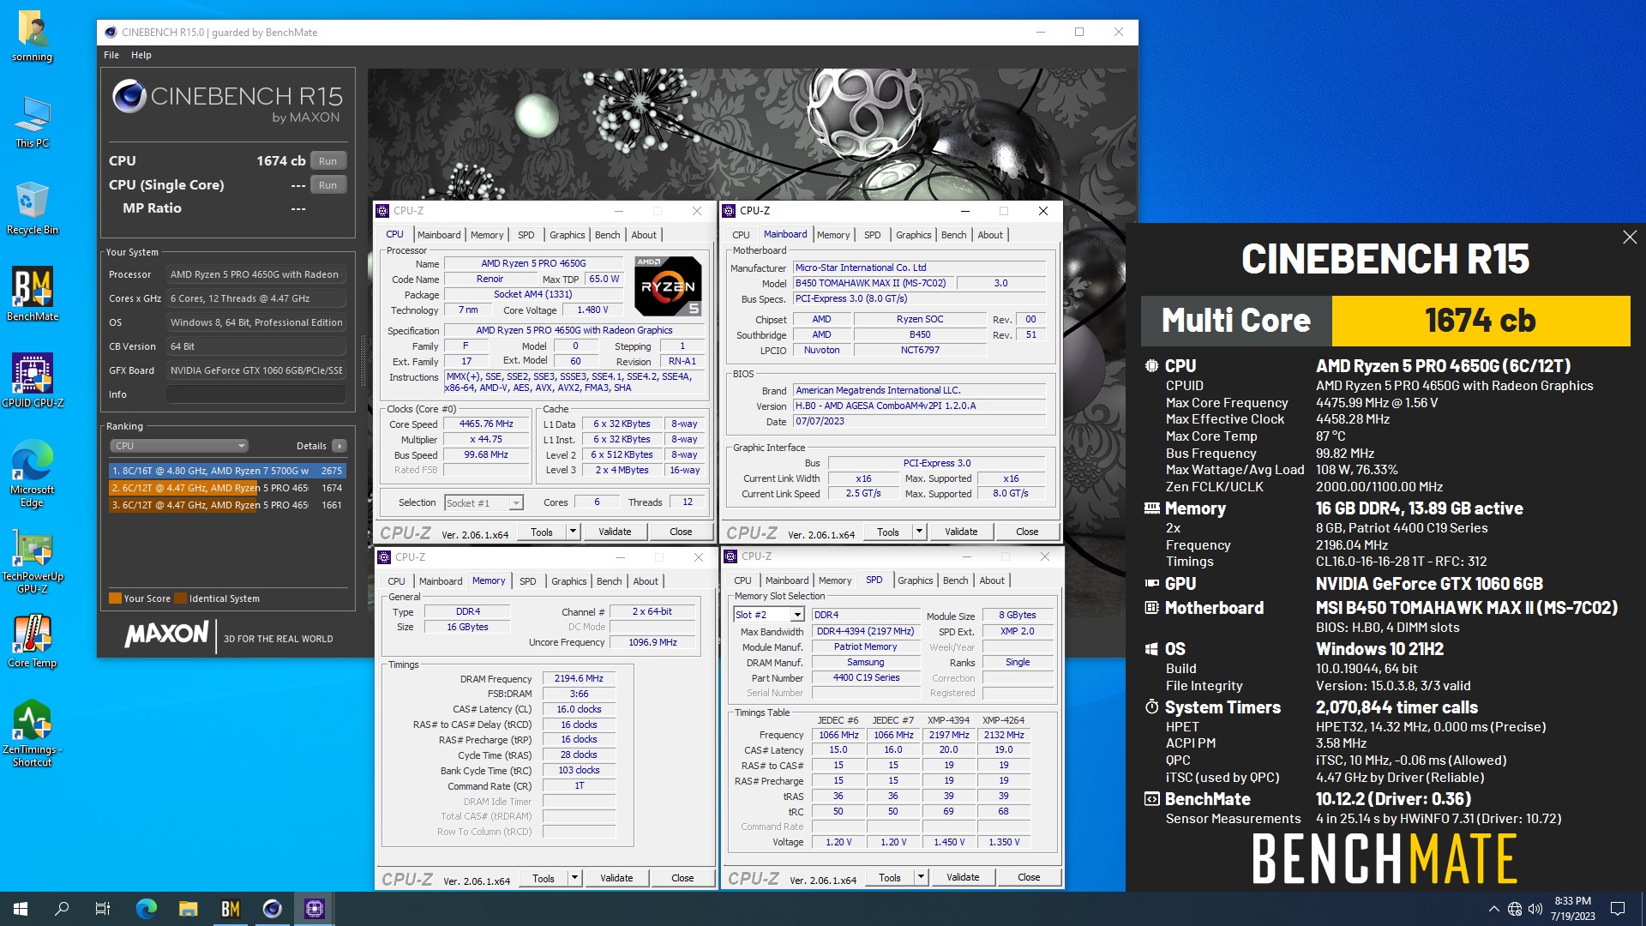This screenshot has width=1646, height=926.
Task: Open Microsoft Edge desktop shortcut
Action: coord(33,473)
